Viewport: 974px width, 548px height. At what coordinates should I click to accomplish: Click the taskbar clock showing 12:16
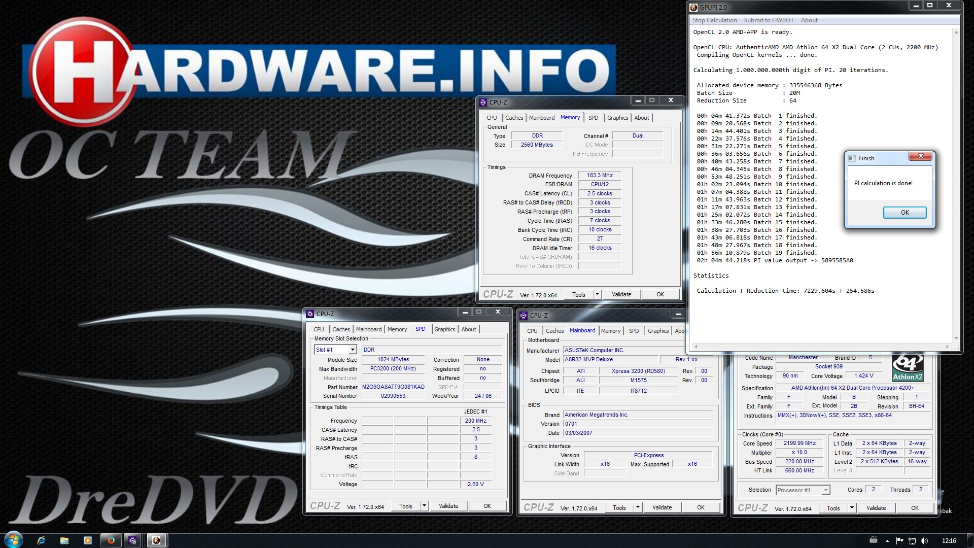[x=949, y=541]
